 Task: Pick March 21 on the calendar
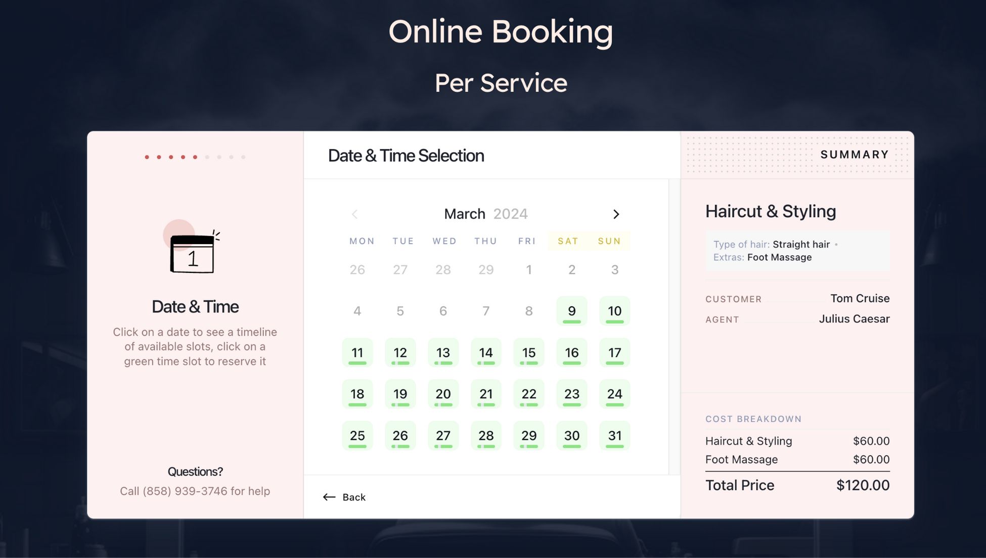[x=486, y=394]
